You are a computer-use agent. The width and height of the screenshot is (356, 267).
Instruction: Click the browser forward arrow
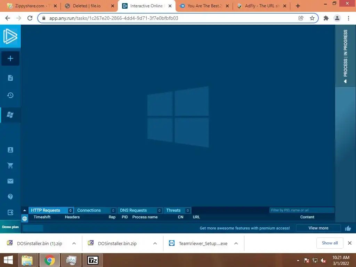coord(19,18)
